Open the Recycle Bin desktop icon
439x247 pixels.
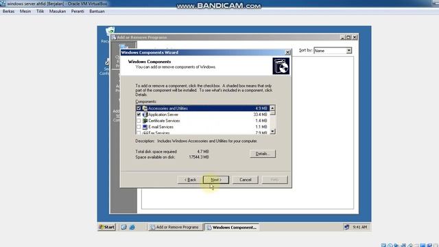(x=110, y=32)
